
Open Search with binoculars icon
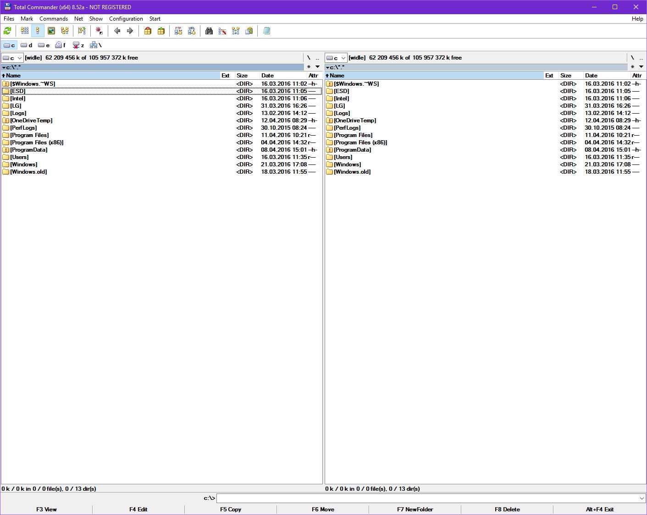point(209,31)
